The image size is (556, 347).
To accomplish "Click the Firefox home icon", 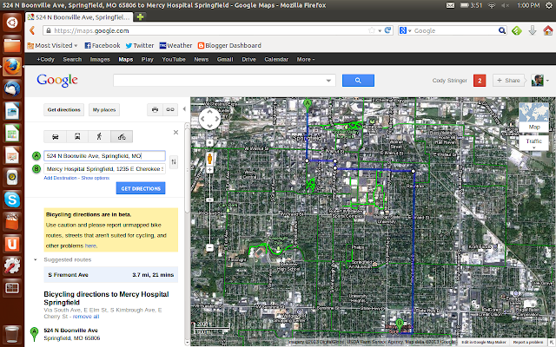I will (x=548, y=30).
